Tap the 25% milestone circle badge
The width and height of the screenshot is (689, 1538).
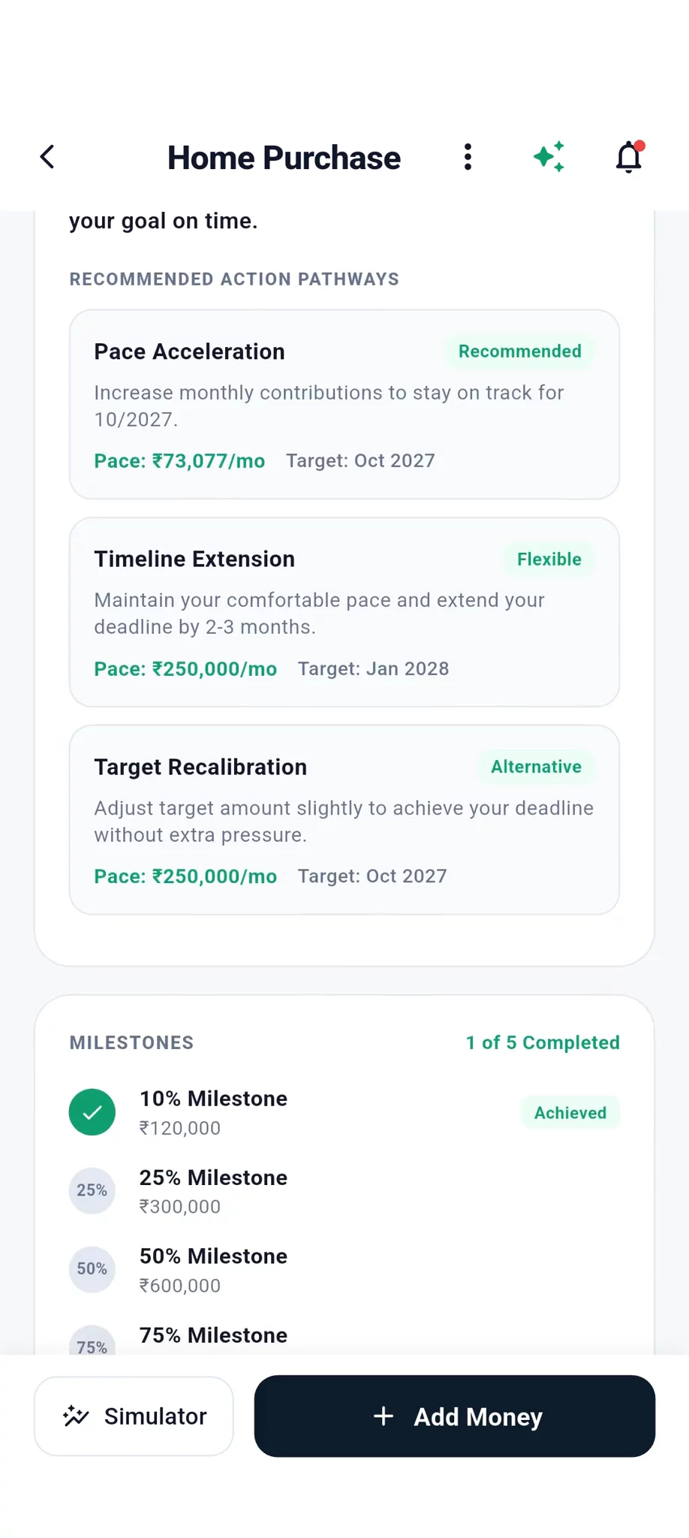point(92,1190)
